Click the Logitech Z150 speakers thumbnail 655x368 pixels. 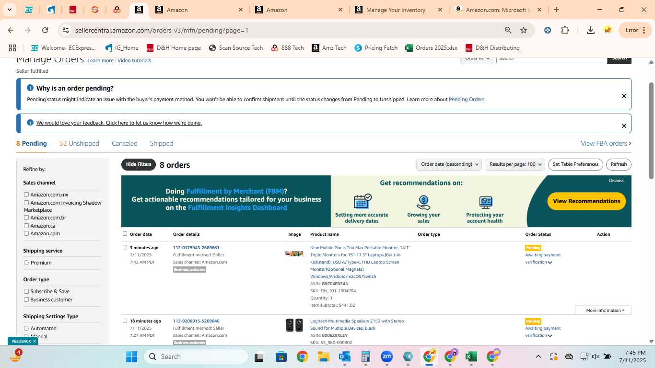click(294, 325)
